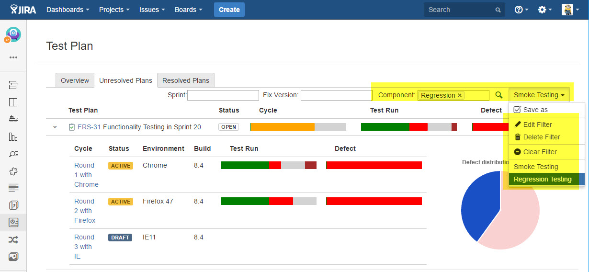Collapse the FRS-31 test plan row
Image resolution: width=589 pixels, height=272 pixels.
click(55, 127)
